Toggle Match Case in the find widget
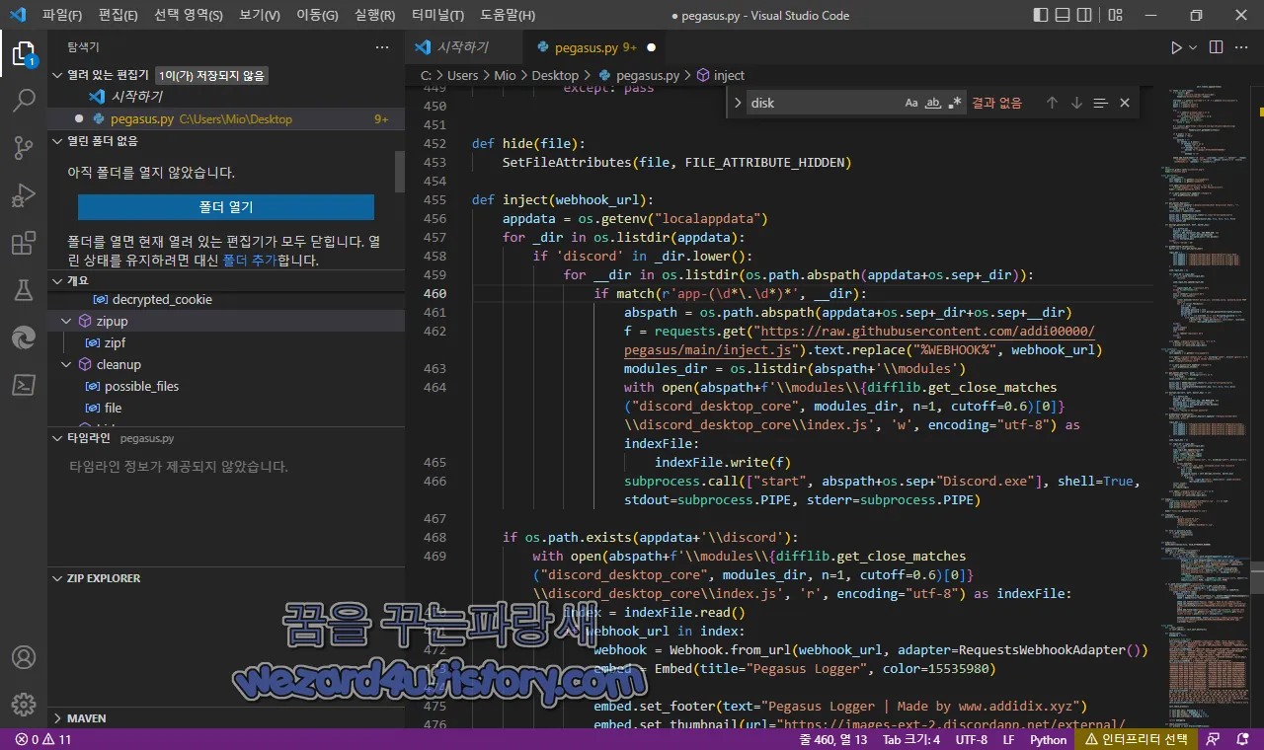 911,103
